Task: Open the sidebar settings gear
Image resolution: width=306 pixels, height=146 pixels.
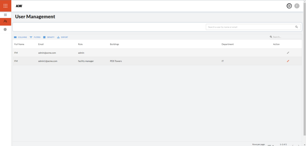Action: pos(5,29)
